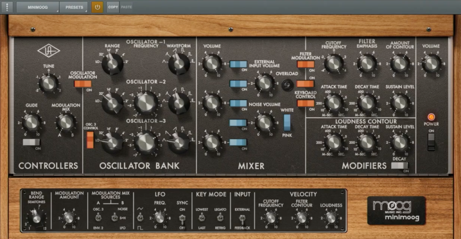Click the Universal Audio logo

pyautogui.click(x=49, y=50)
